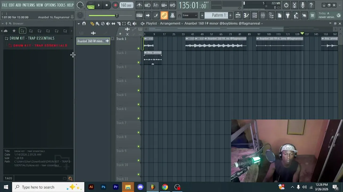Select the Slip tool in playlist
The image size is (343, 192).
coord(114,23)
